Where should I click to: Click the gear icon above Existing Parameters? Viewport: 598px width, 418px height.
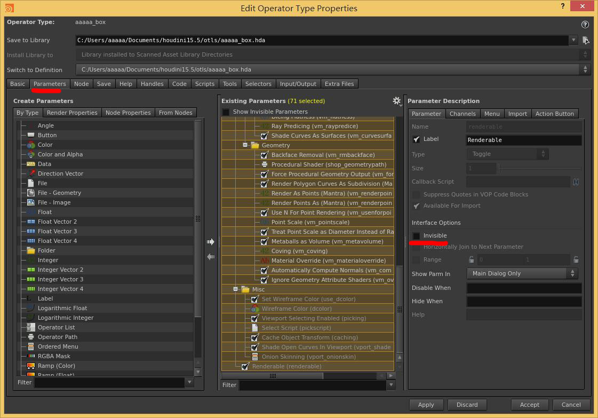click(x=397, y=101)
